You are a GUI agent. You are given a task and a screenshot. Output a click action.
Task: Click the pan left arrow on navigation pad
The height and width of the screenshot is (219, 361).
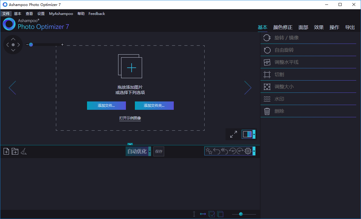point(8,45)
